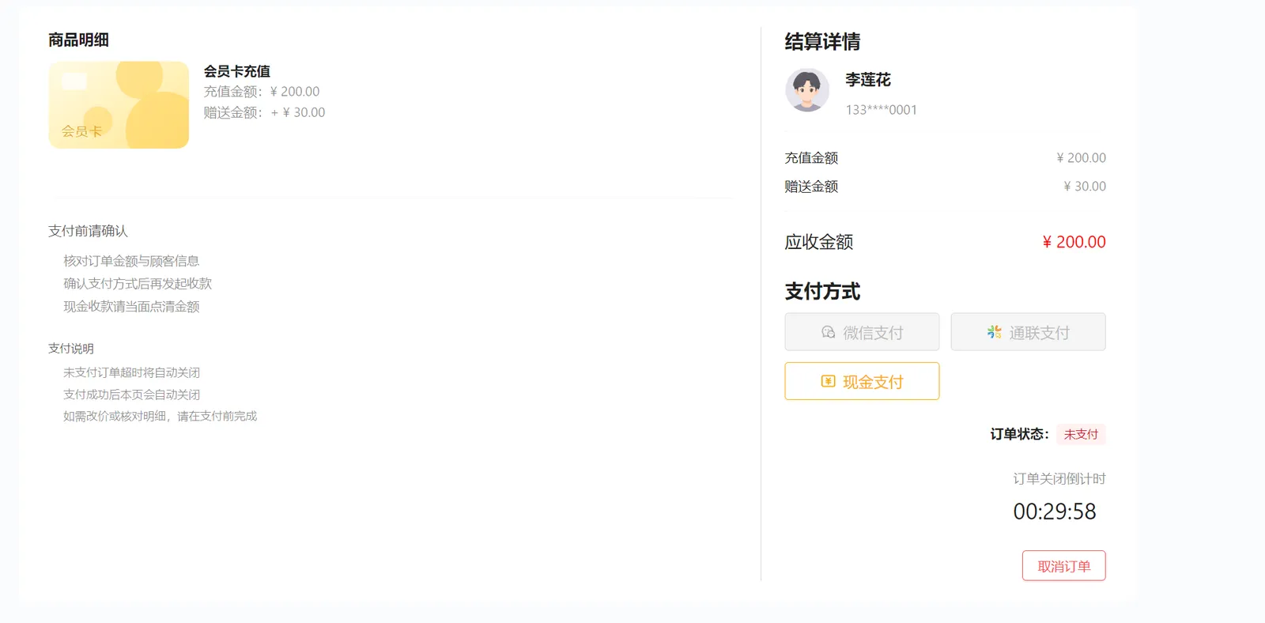
Task: Click the 结算详情 heading
Action: tap(822, 41)
